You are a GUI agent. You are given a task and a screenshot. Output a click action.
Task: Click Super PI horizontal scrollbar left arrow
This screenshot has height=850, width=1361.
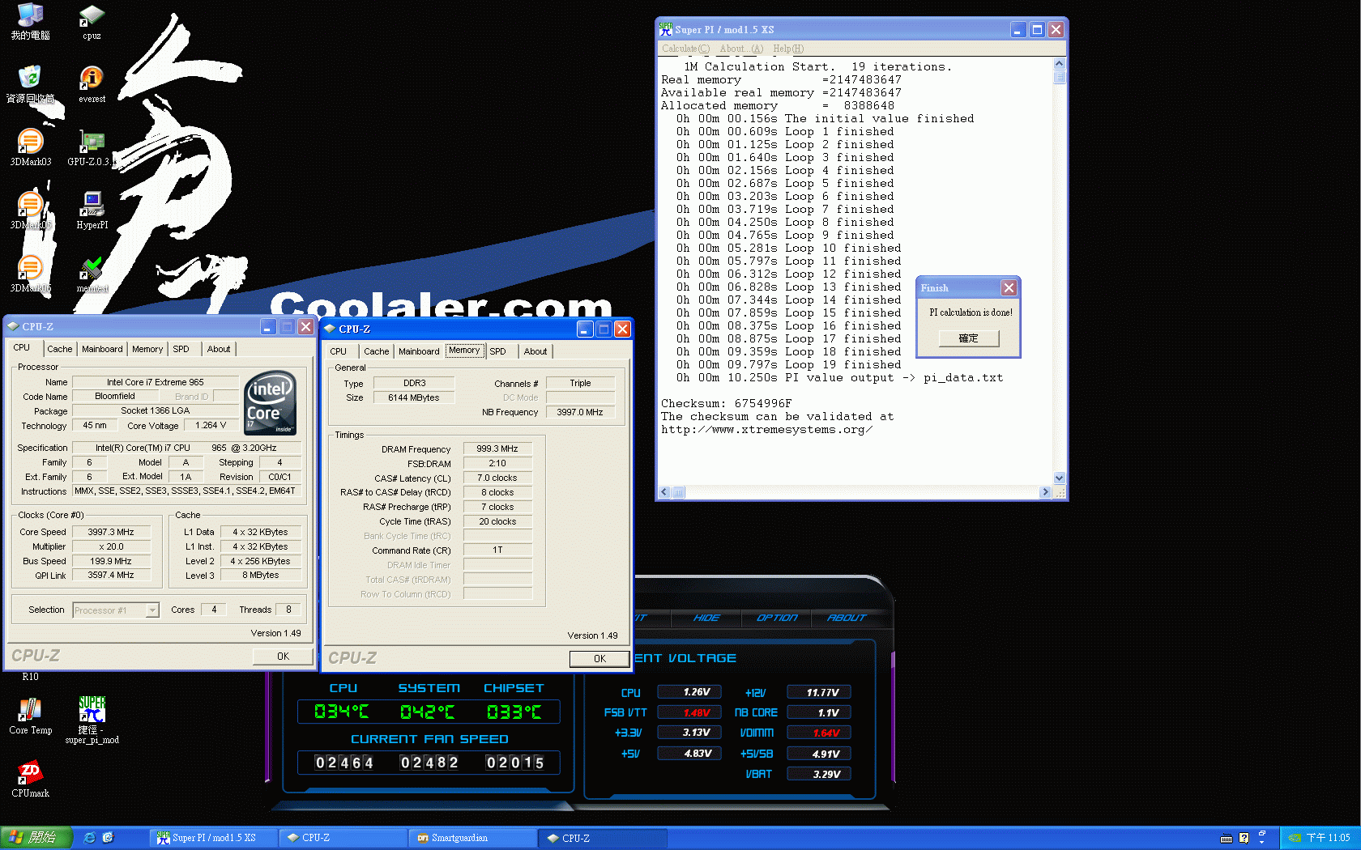[664, 492]
